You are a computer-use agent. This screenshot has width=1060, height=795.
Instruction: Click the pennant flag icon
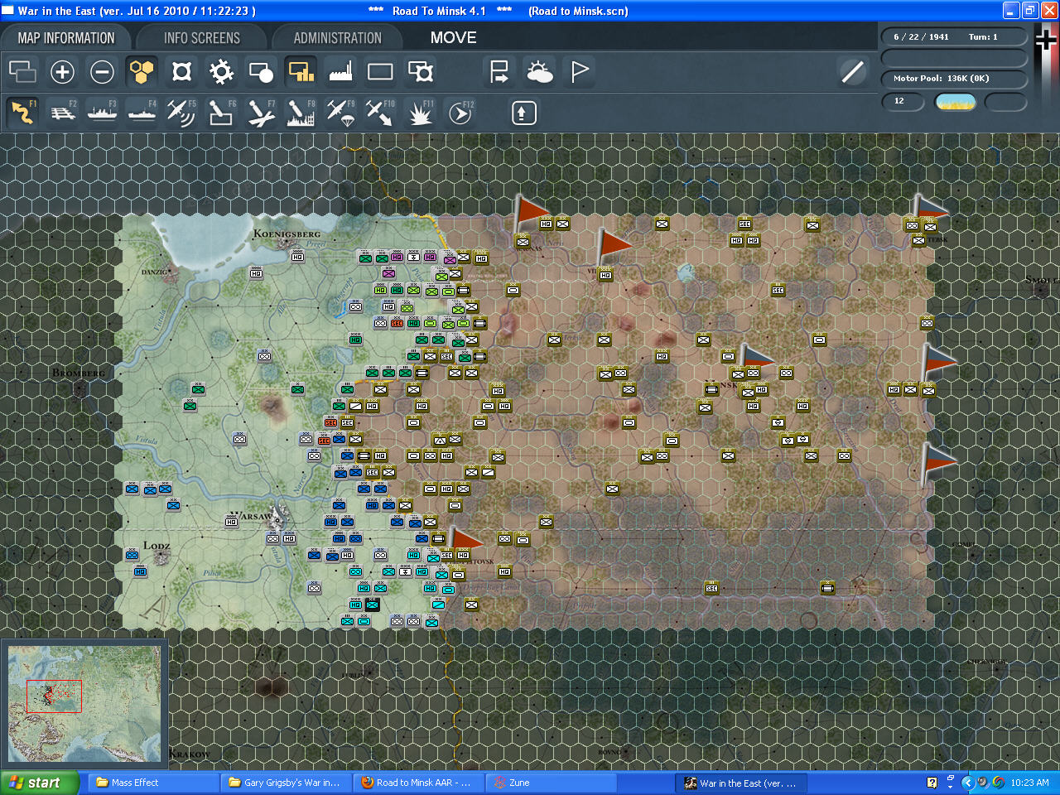pyautogui.click(x=580, y=72)
